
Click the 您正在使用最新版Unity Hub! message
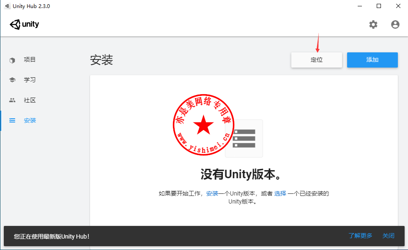52,236
